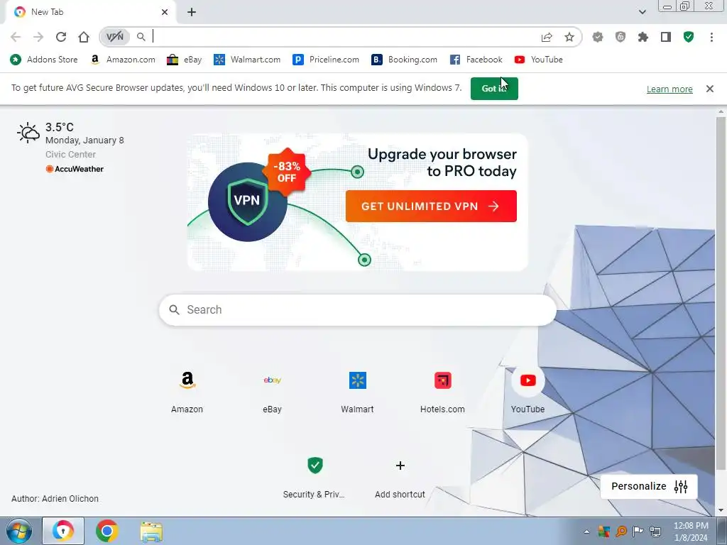Click the share page icon

click(x=547, y=37)
